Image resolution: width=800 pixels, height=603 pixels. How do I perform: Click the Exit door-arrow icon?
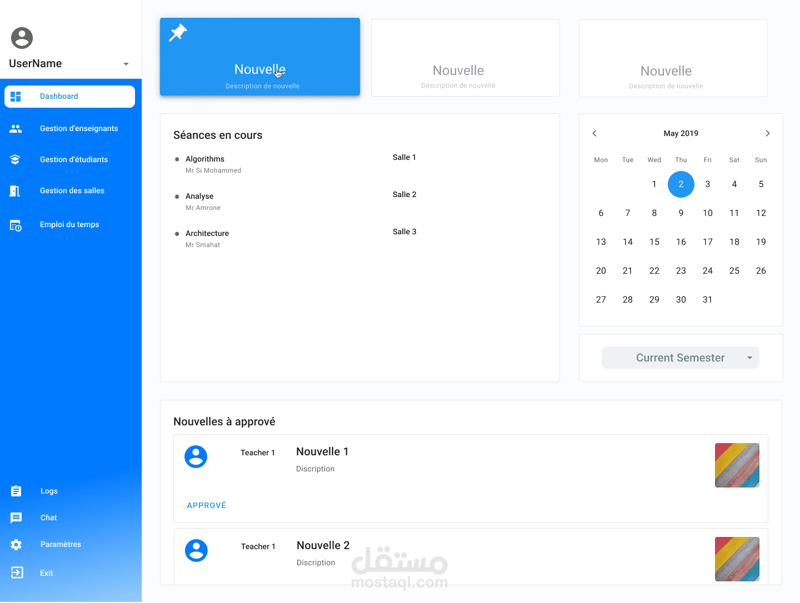pos(17,572)
